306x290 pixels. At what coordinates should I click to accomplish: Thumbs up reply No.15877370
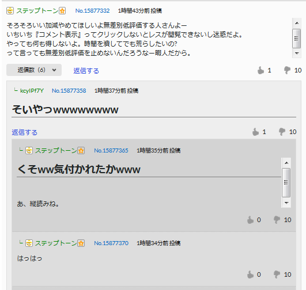250,274
